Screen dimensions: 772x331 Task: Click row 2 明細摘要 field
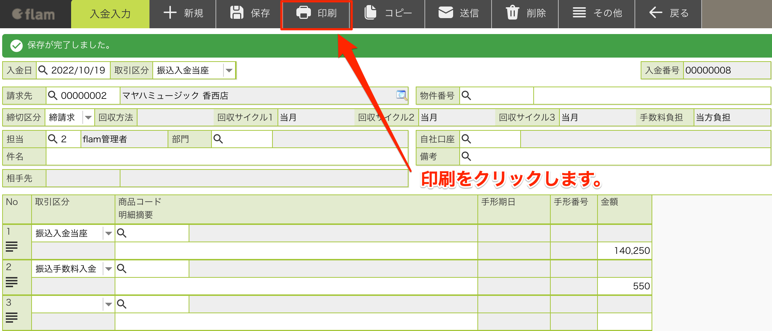pyautogui.click(x=296, y=286)
